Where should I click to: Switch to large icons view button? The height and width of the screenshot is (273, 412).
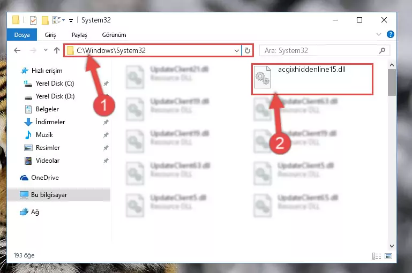388,256
